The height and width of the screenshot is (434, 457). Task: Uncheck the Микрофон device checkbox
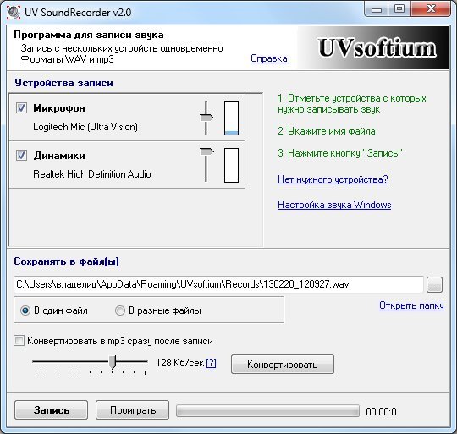pos(21,108)
